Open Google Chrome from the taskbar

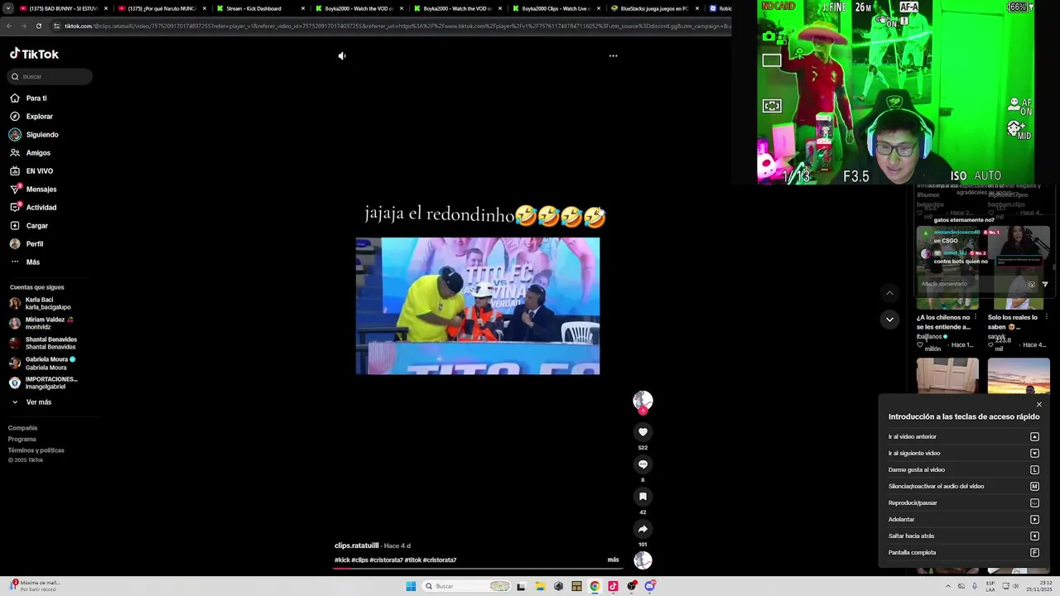[595, 586]
